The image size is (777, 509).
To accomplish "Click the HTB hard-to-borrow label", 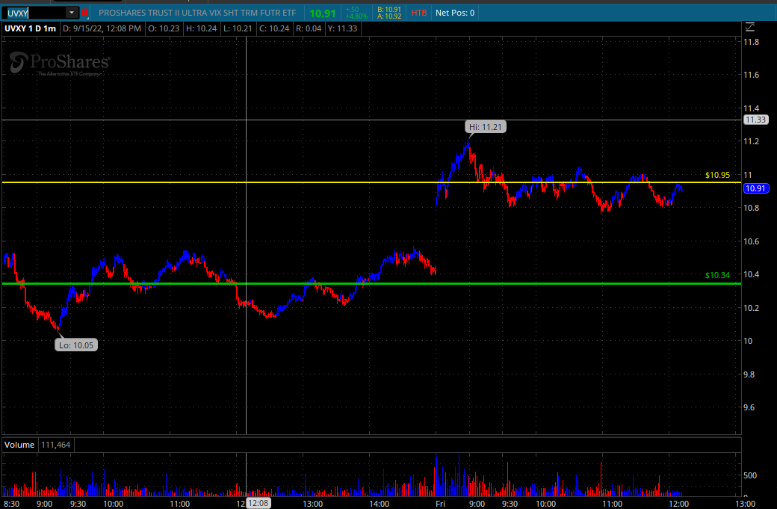I will click(418, 13).
